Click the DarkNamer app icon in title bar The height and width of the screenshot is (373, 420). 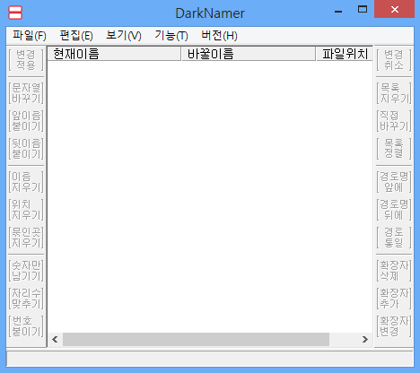click(x=15, y=13)
